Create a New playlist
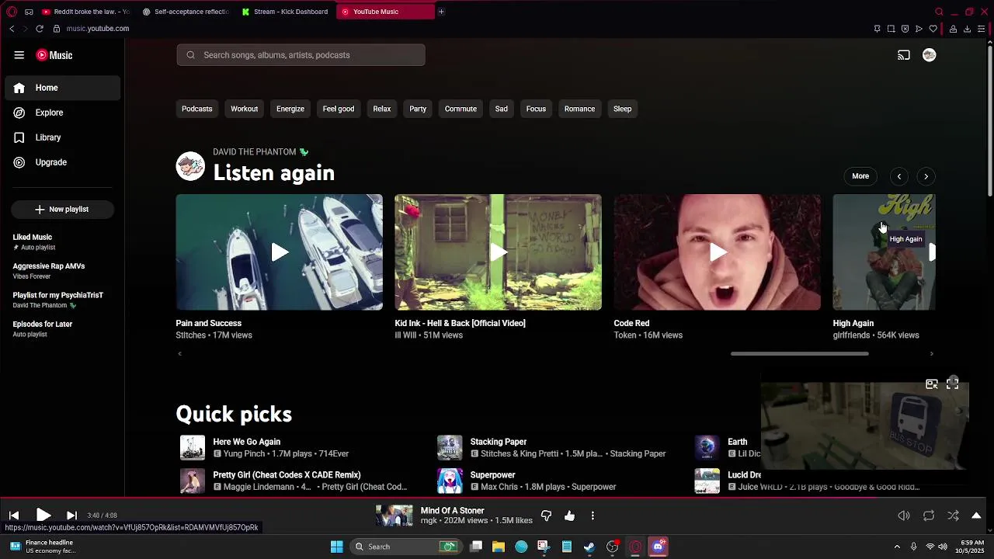This screenshot has height=559, width=994. pos(63,210)
